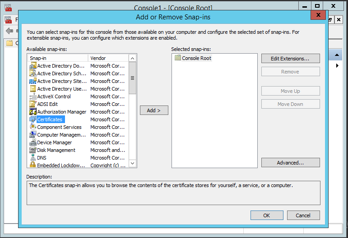This screenshot has height=238, width=348.
Task: Sort list by Snap-in column header
Action: pyautogui.click(x=58, y=58)
